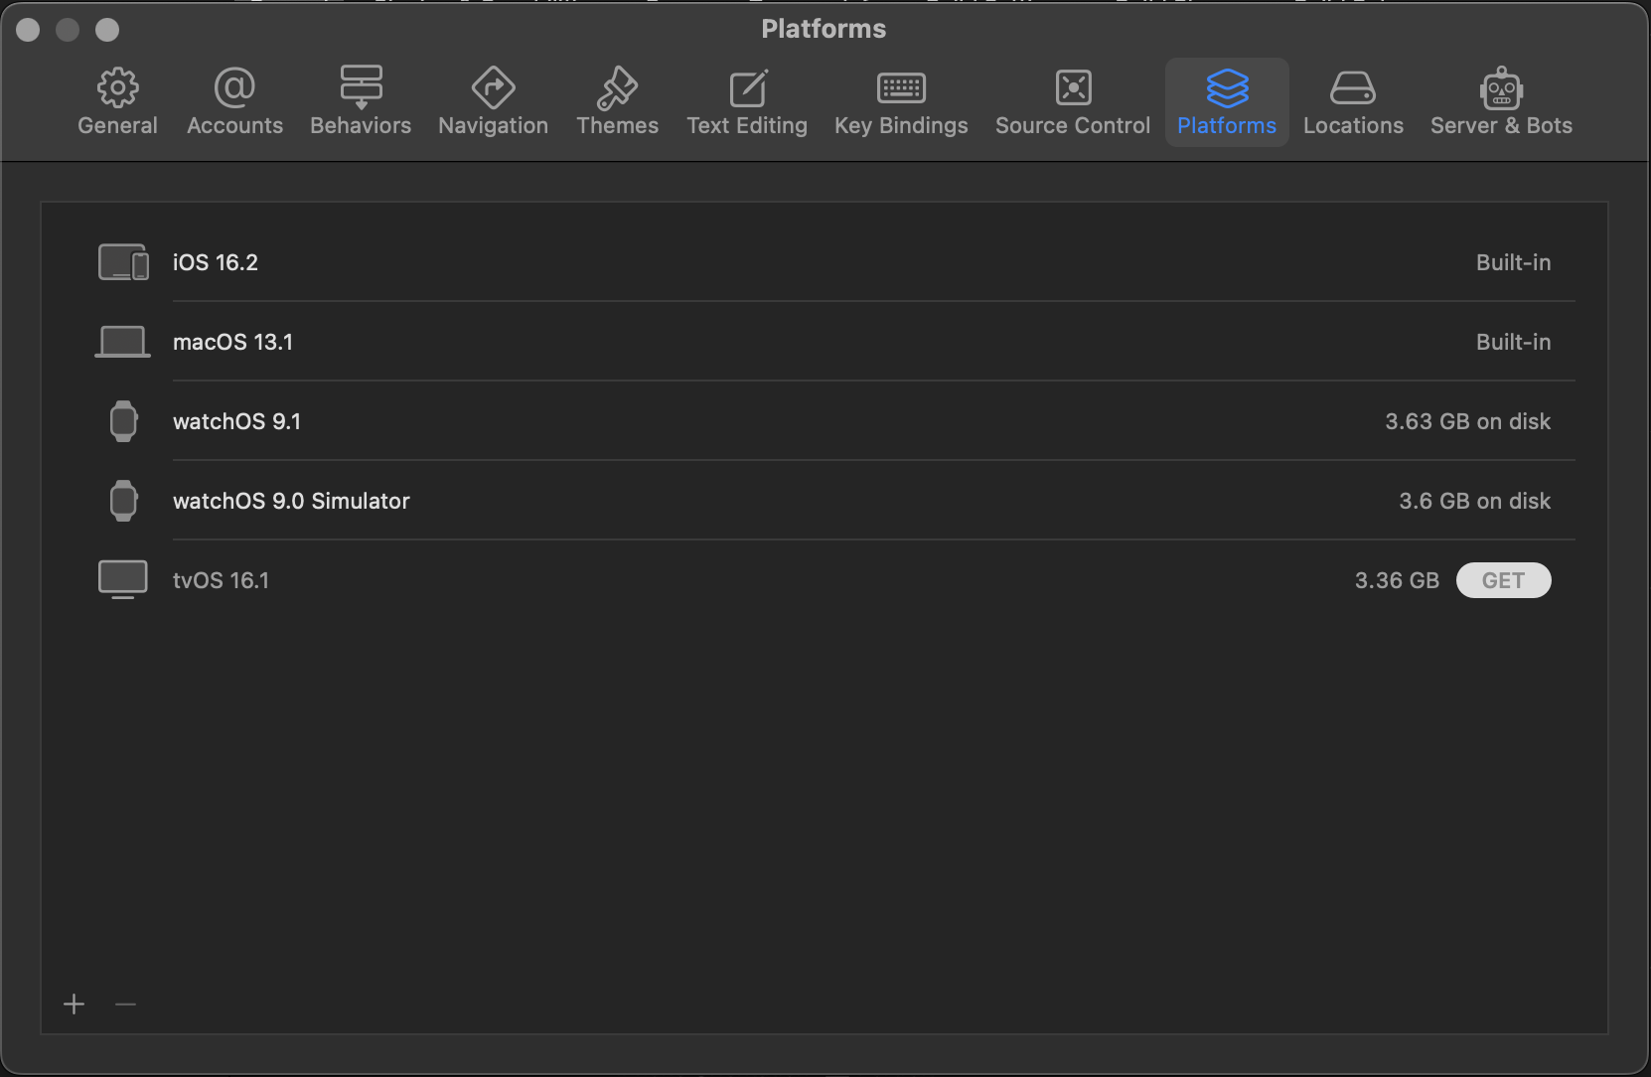This screenshot has height=1077, width=1651.
Task: Open Server & Bots robot icon
Action: click(1501, 88)
